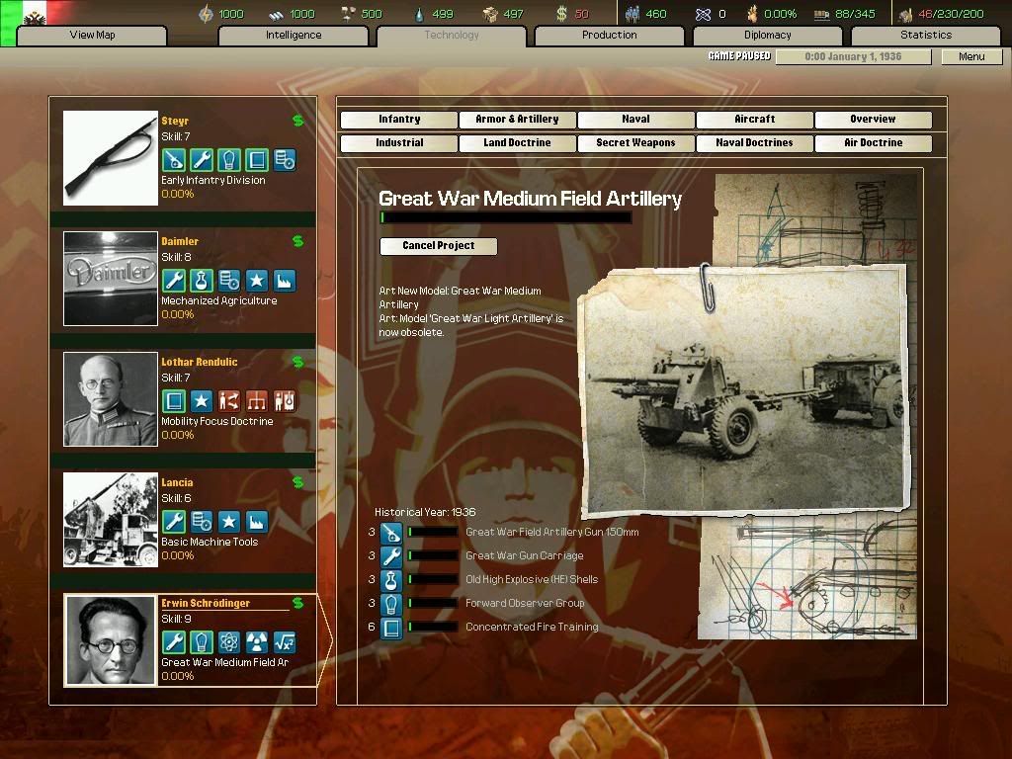Select Erwin Schrödinger's portrait
Screen dimensions: 1012x759
(111, 640)
